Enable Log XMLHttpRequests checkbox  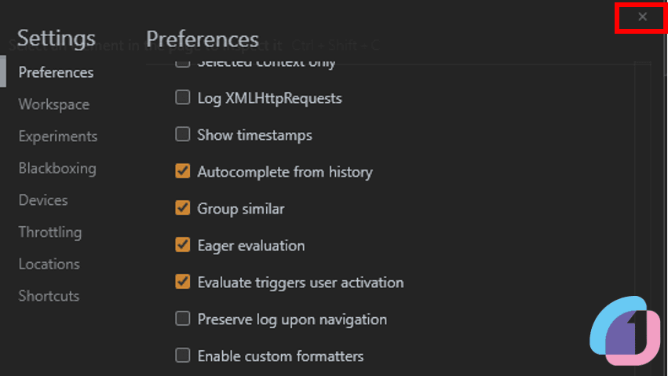(183, 97)
